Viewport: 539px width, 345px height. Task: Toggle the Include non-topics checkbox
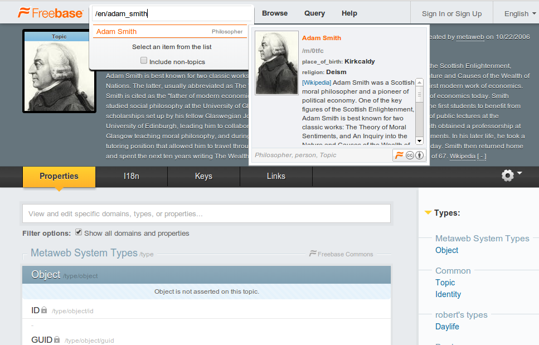click(x=144, y=61)
